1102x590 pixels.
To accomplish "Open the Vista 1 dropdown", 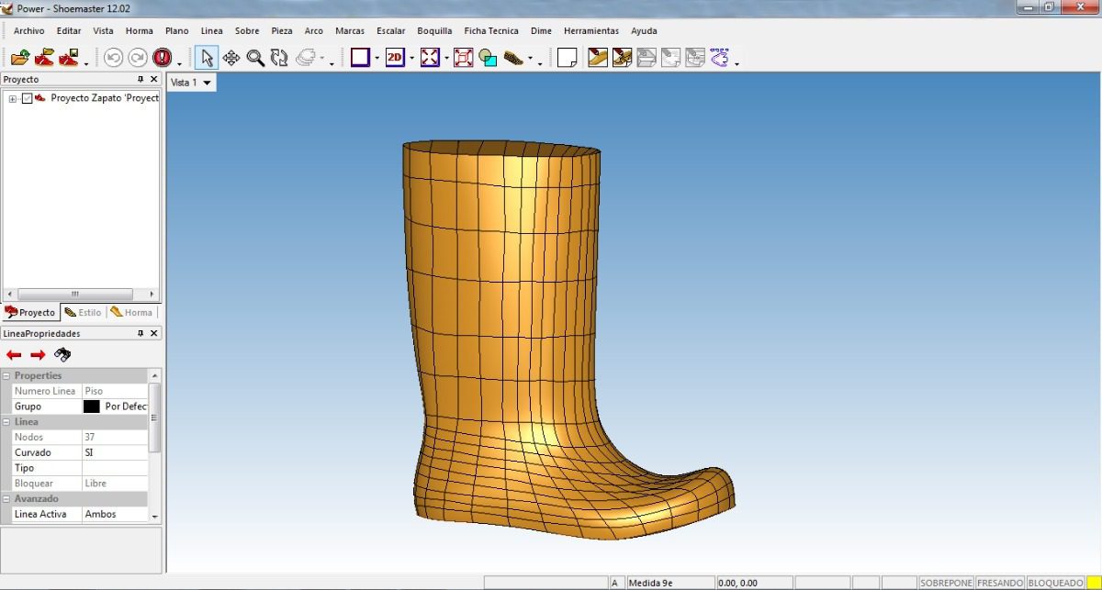I will 208,83.
